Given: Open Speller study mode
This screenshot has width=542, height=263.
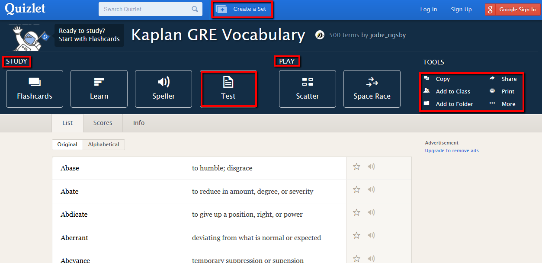Looking at the screenshot, I should coord(164,89).
